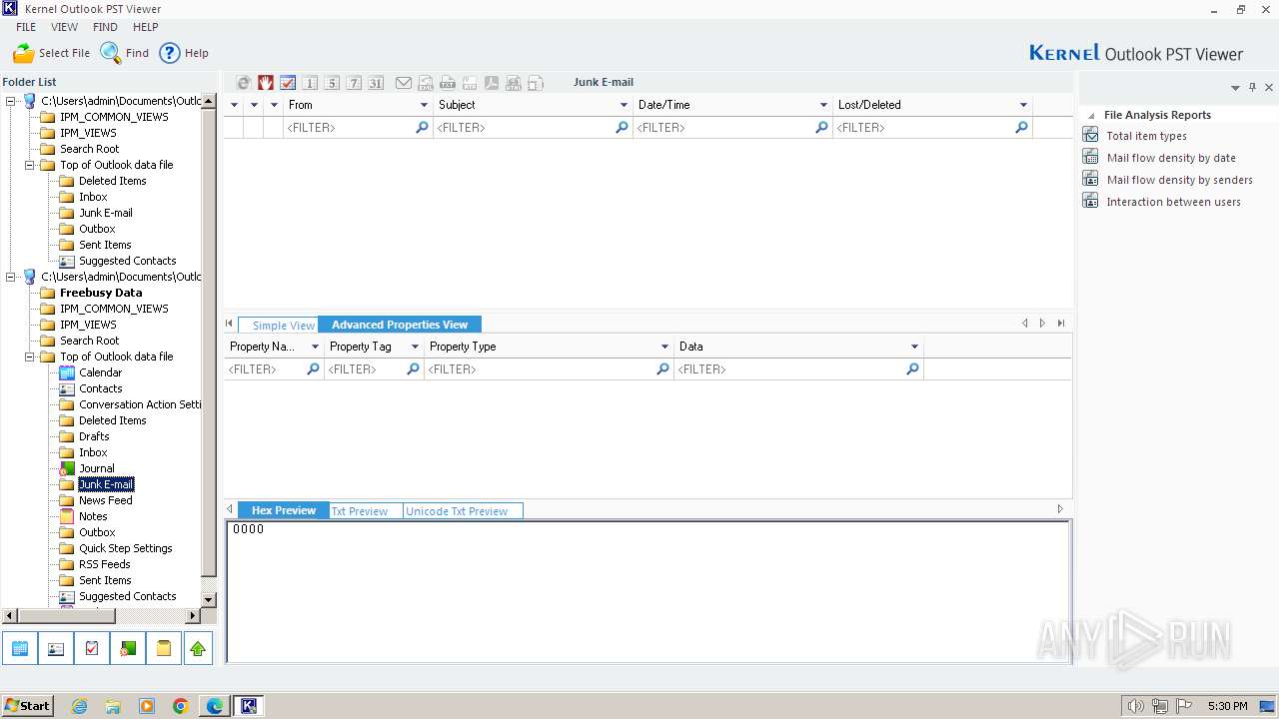Viewport: 1279px width, 719px height.
Task: Open the Property Type column dropdown
Action: [x=664, y=347]
